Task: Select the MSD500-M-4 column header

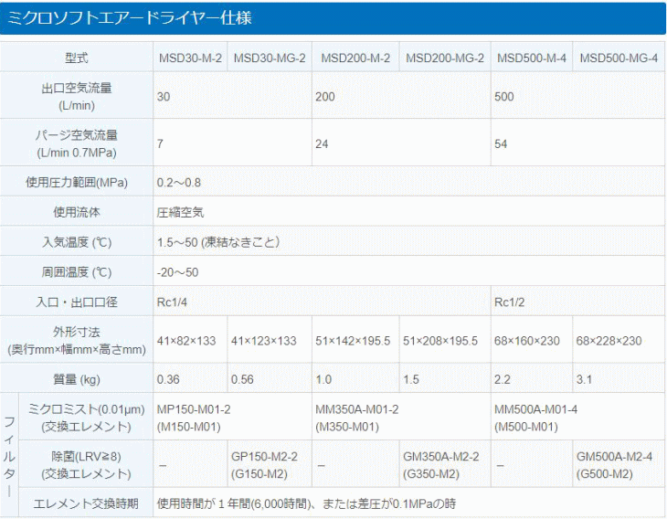Action: click(531, 58)
